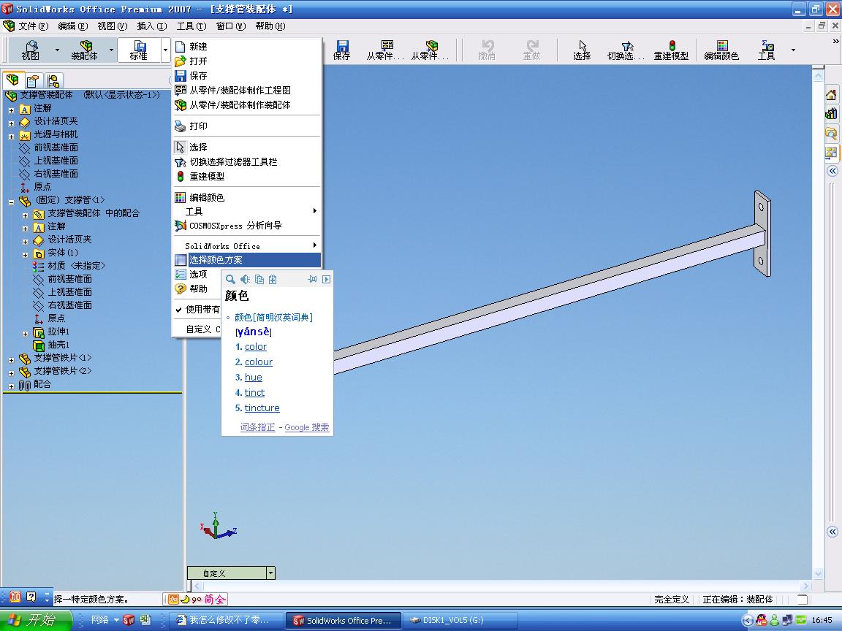Expand the 注解 tree node at top
Image resolution: width=842 pixels, height=631 pixels.
click(x=11, y=110)
